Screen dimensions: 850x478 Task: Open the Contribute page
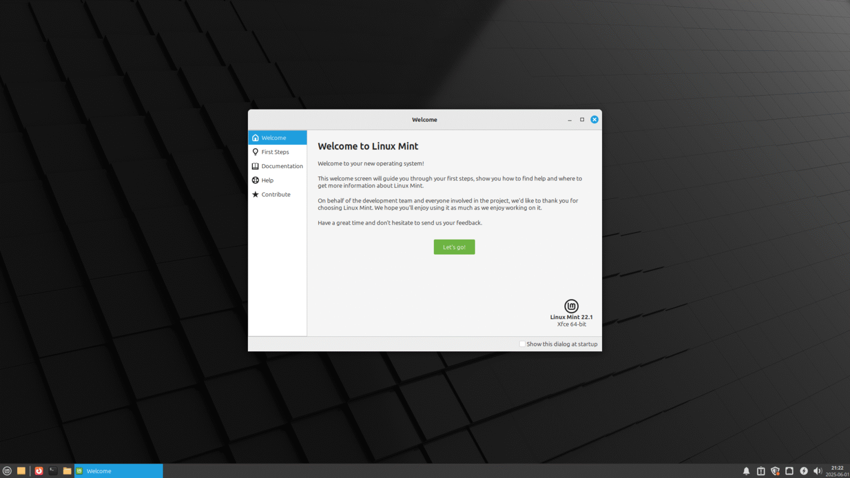(x=276, y=194)
